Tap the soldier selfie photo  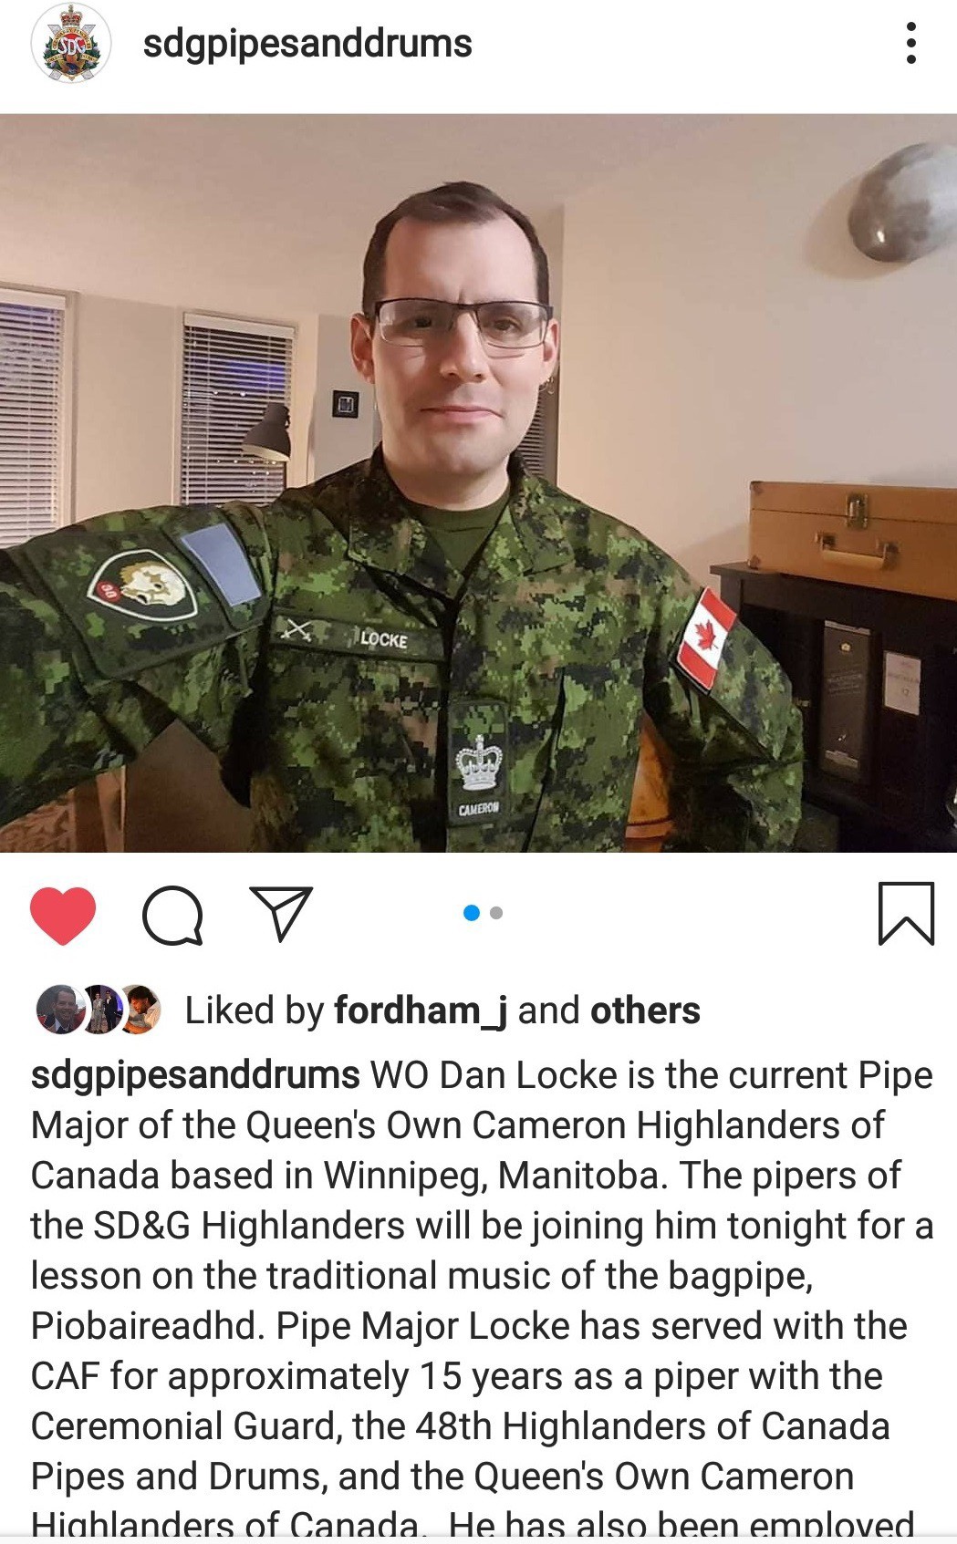click(x=478, y=482)
